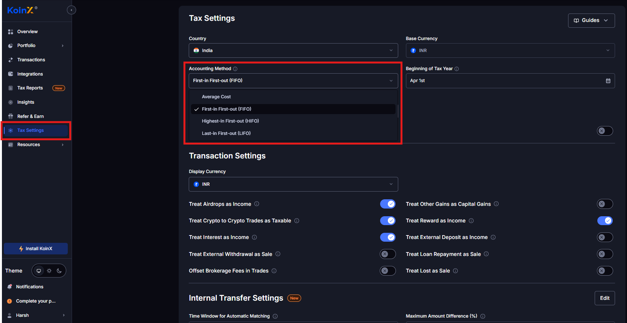Viewport: 627px width, 323px height.
Task: Enable Treat Lost as Sale toggle
Action: point(605,271)
